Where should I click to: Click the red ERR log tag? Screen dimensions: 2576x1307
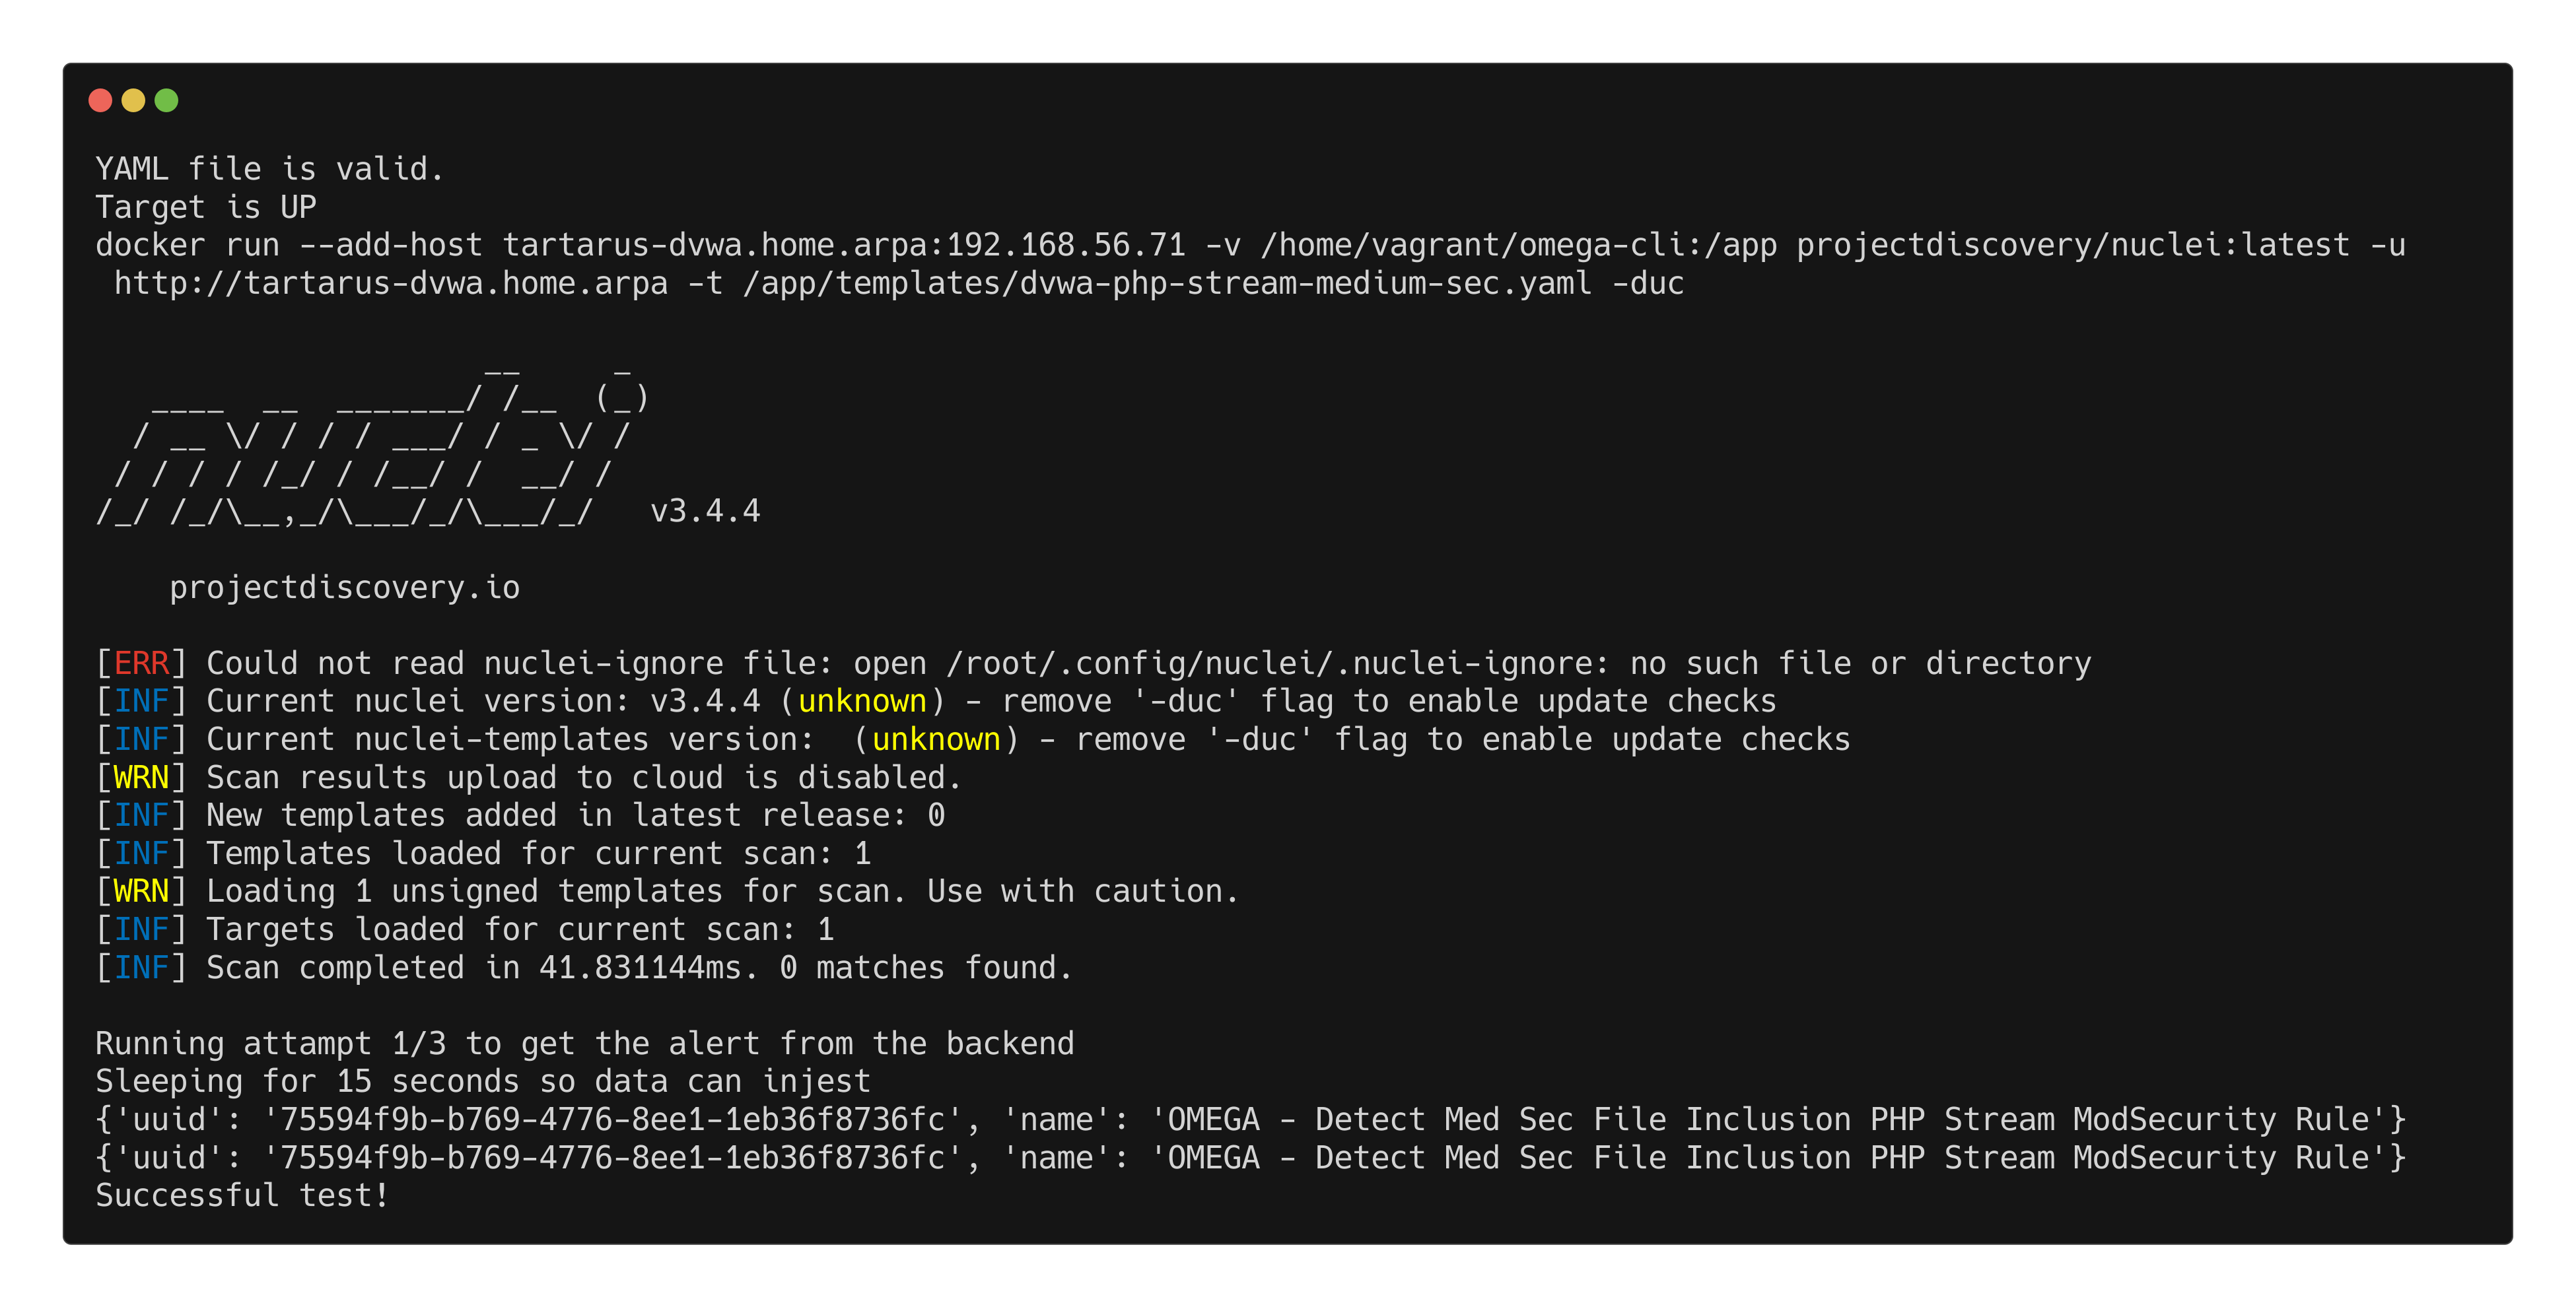click(x=141, y=663)
